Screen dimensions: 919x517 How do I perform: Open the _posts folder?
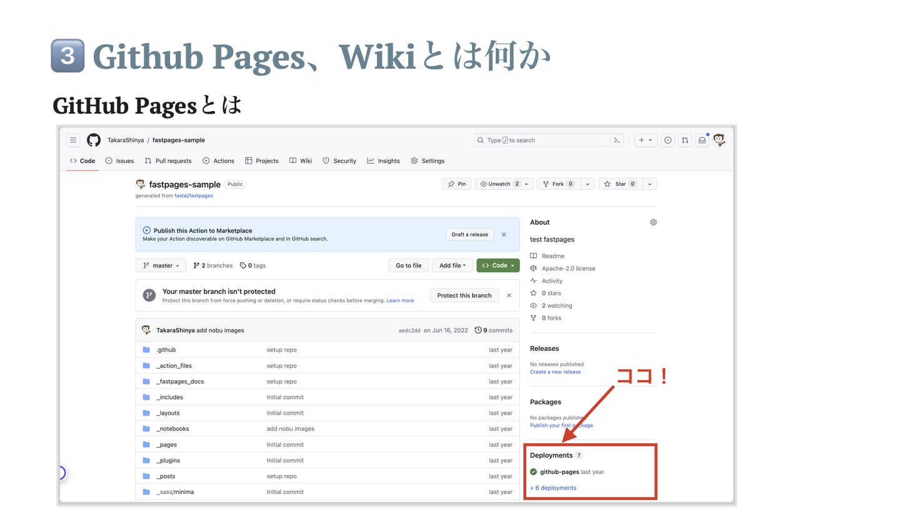click(166, 476)
